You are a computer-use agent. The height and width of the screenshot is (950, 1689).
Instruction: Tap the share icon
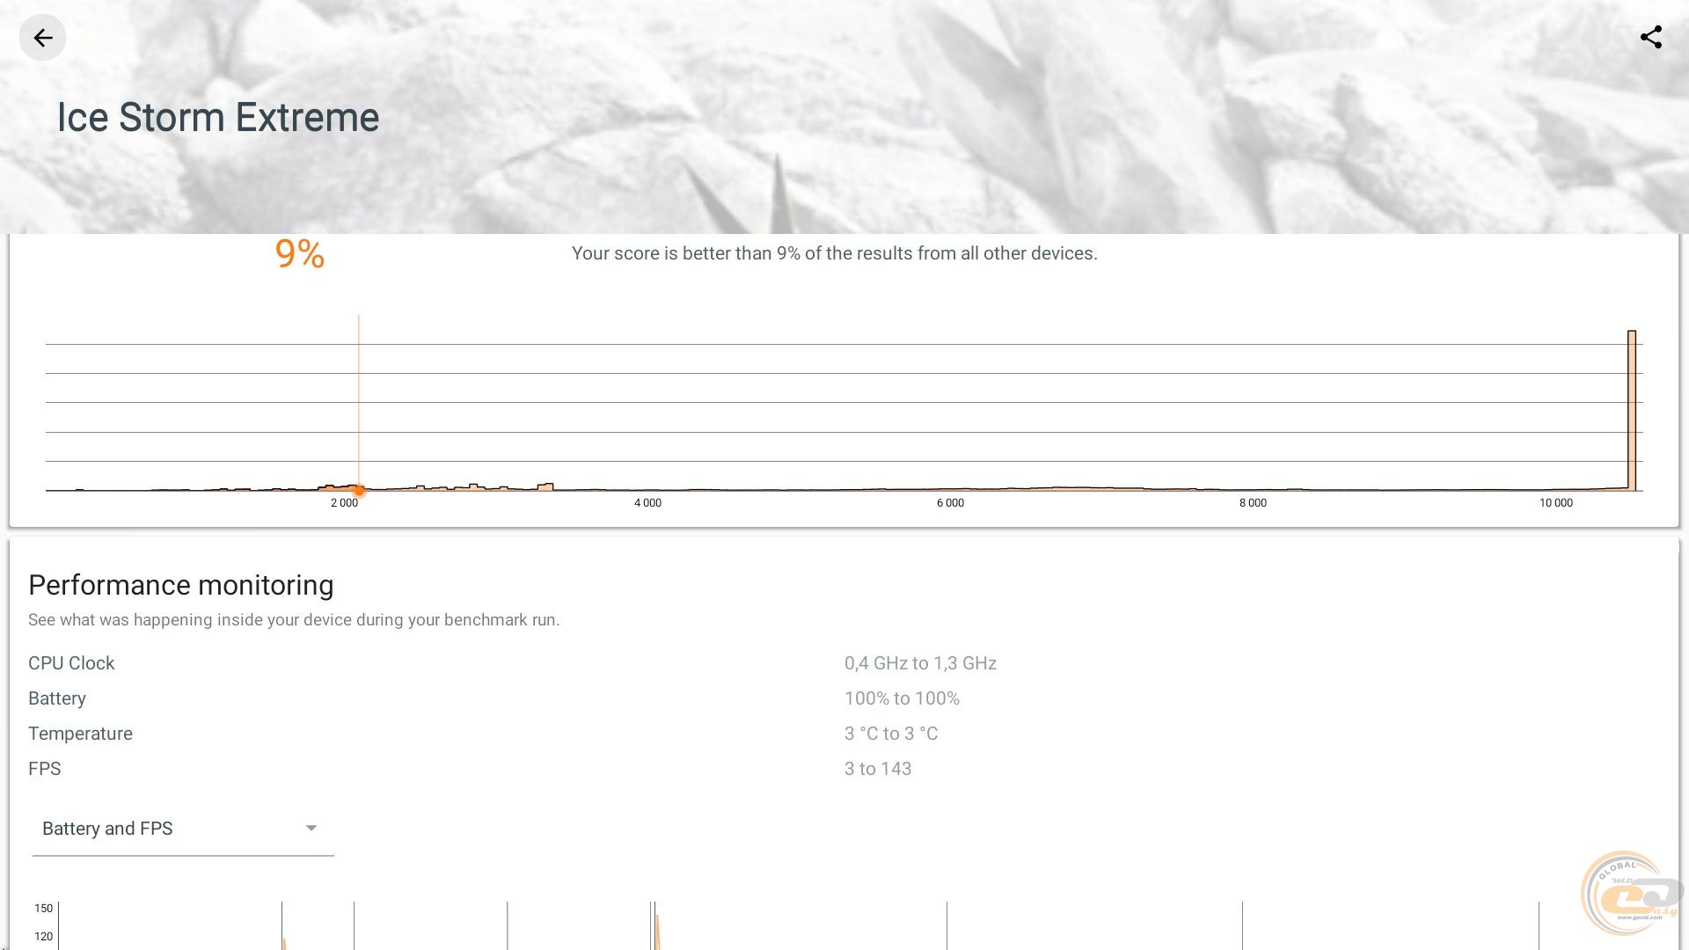click(1650, 37)
